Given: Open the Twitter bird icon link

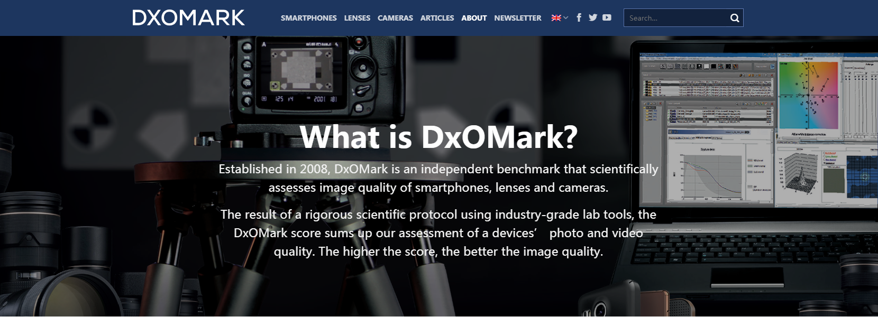Looking at the screenshot, I should pos(593,17).
